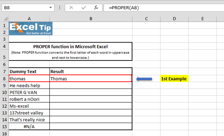Select cell with PETER G VAN

click(x=29, y=92)
